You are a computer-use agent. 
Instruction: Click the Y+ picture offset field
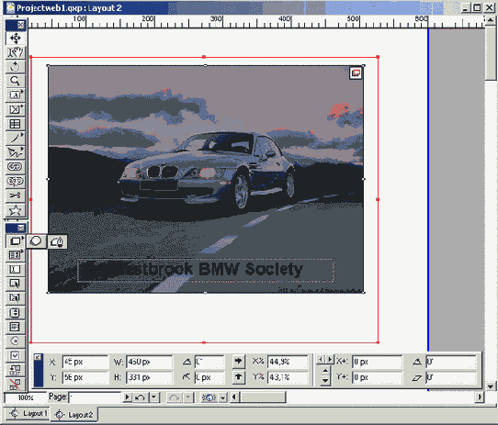[377, 377]
